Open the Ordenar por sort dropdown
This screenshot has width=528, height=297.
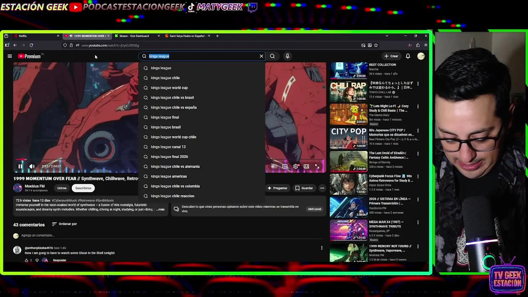tap(64, 224)
